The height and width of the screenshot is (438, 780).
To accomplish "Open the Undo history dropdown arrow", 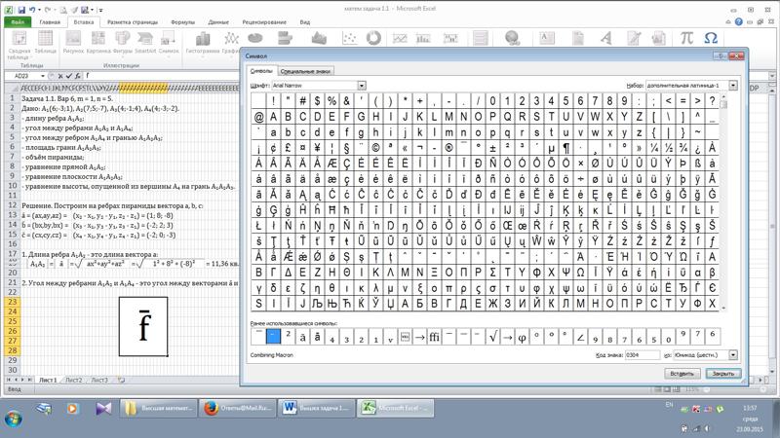I will point(39,10).
